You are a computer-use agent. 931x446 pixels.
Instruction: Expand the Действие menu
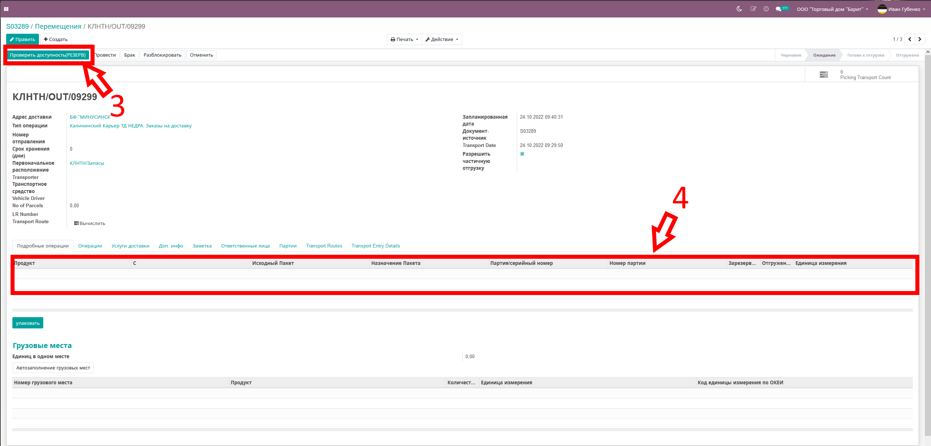click(442, 39)
